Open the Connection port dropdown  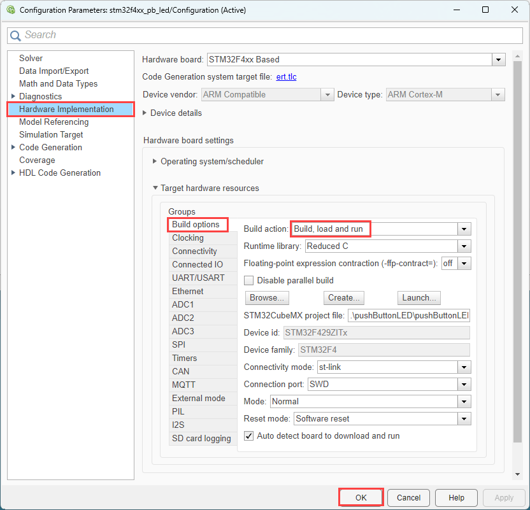tap(464, 385)
